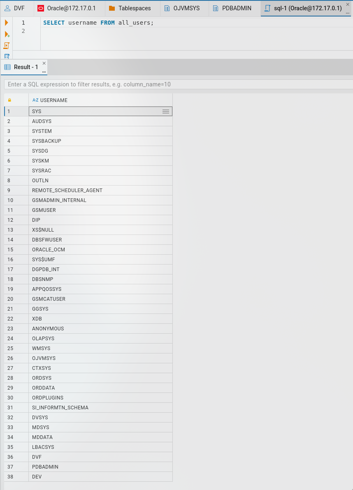
Task: Click empty line 2 in the SQL editor
Action: pyautogui.click(x=197, y=31)
